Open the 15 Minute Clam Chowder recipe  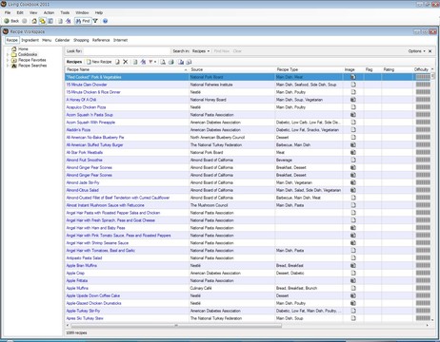[x=87, y=85]
